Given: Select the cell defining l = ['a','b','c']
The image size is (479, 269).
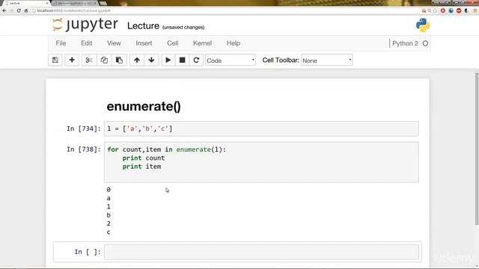Looking at the screenshot, I should pos(261,129).
